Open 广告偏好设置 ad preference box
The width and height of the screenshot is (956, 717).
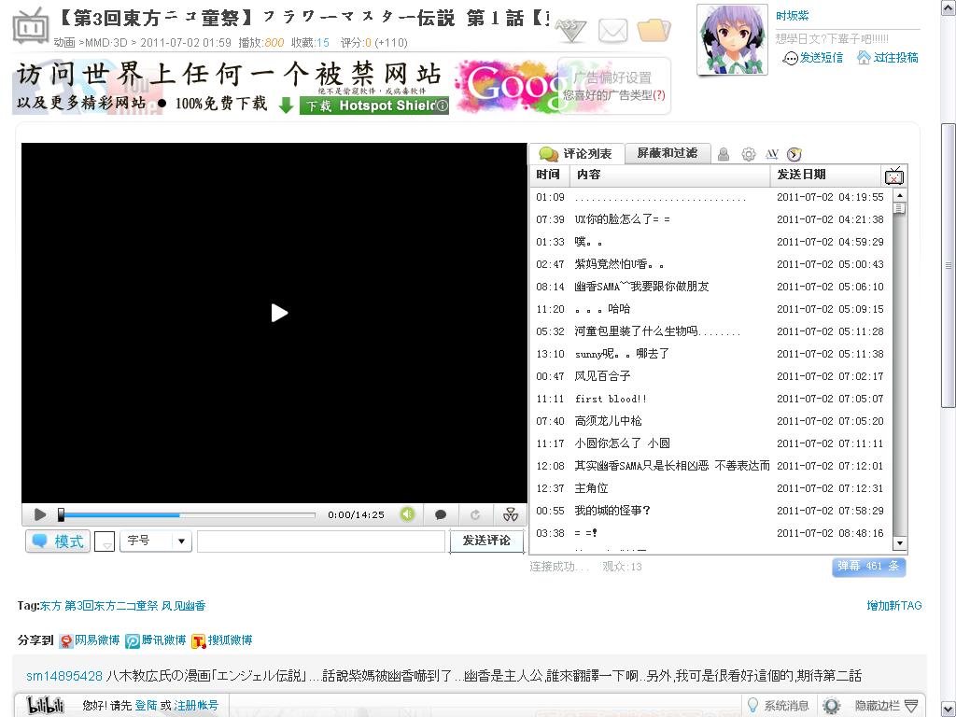(x=614, y=85)
